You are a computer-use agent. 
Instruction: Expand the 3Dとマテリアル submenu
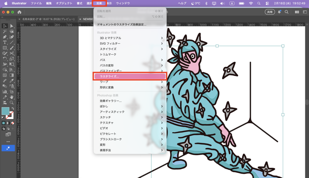point(130,38)
